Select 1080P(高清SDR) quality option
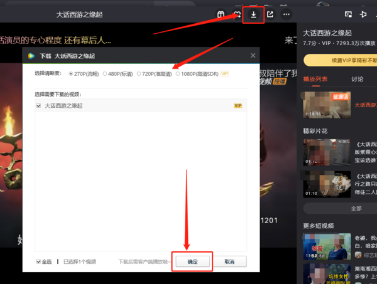 tap(197, 73)
